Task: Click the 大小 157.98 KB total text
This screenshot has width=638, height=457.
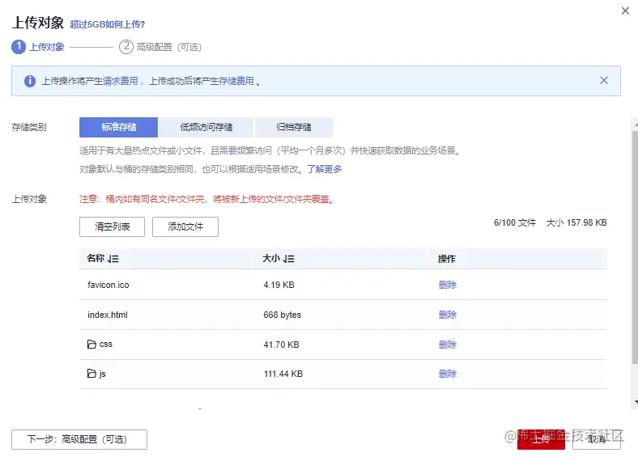Action: click(576, 222)
